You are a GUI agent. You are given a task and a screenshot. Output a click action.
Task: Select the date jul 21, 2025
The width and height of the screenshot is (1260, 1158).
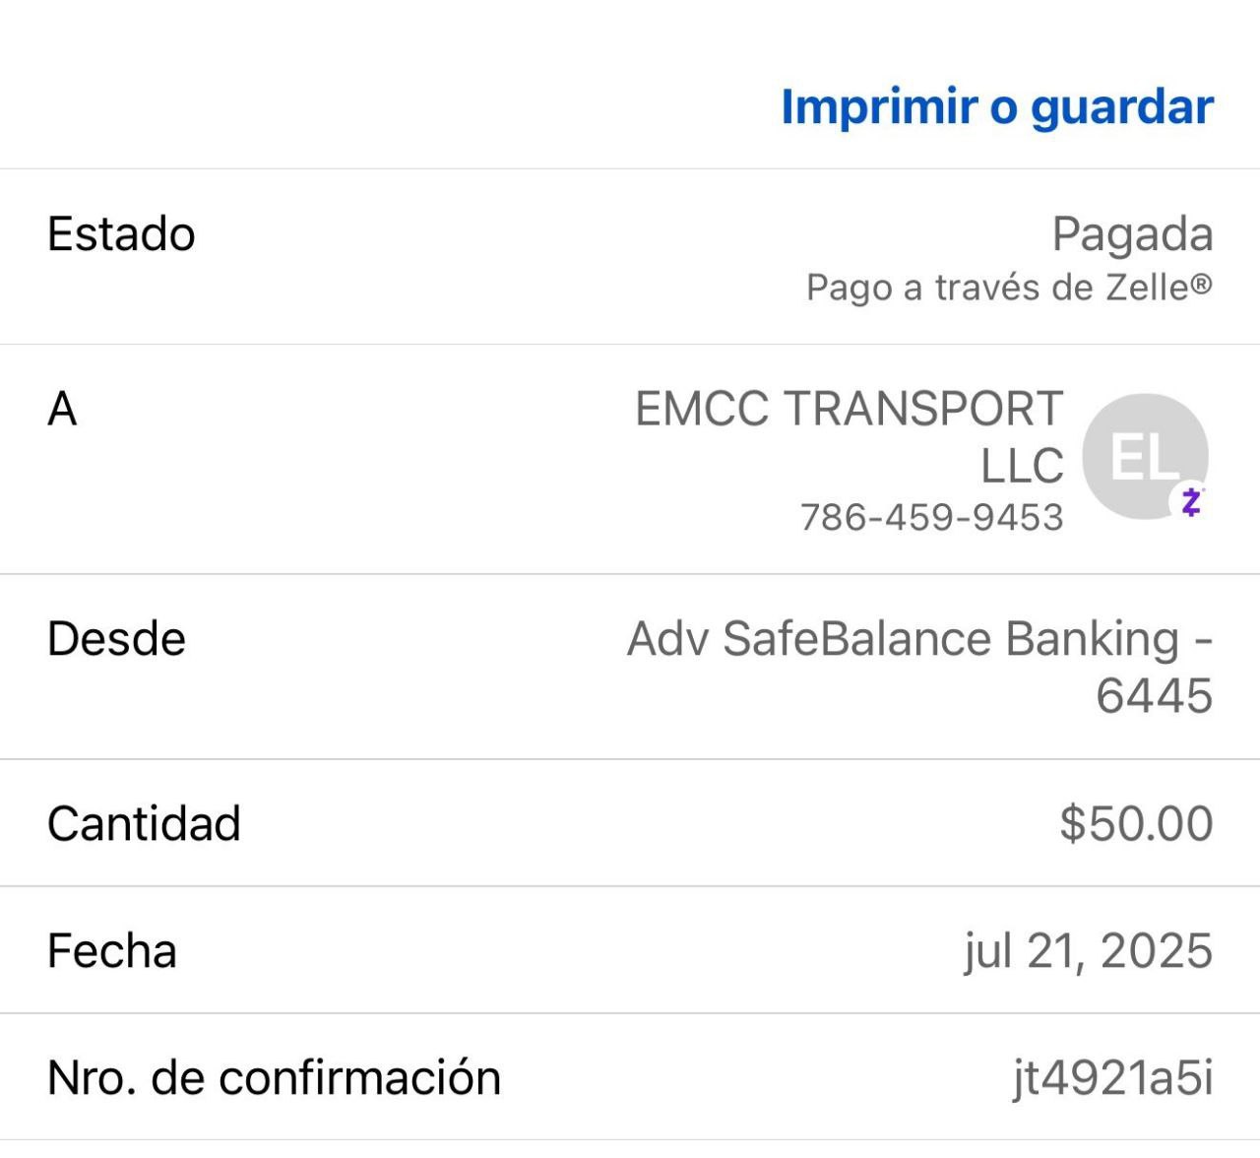1088,951
